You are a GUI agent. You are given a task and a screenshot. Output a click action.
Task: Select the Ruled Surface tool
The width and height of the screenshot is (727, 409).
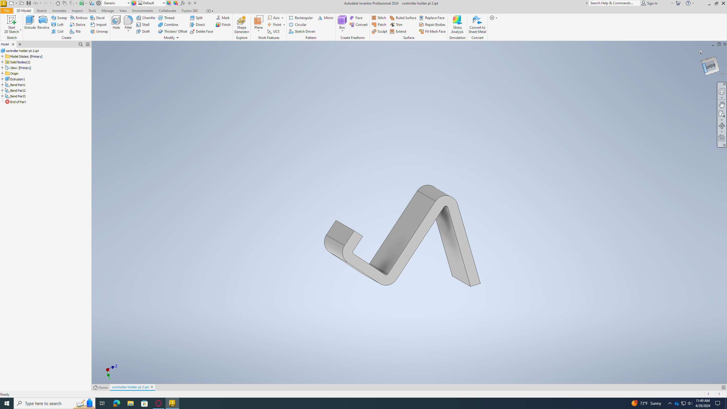click(403, 18)
